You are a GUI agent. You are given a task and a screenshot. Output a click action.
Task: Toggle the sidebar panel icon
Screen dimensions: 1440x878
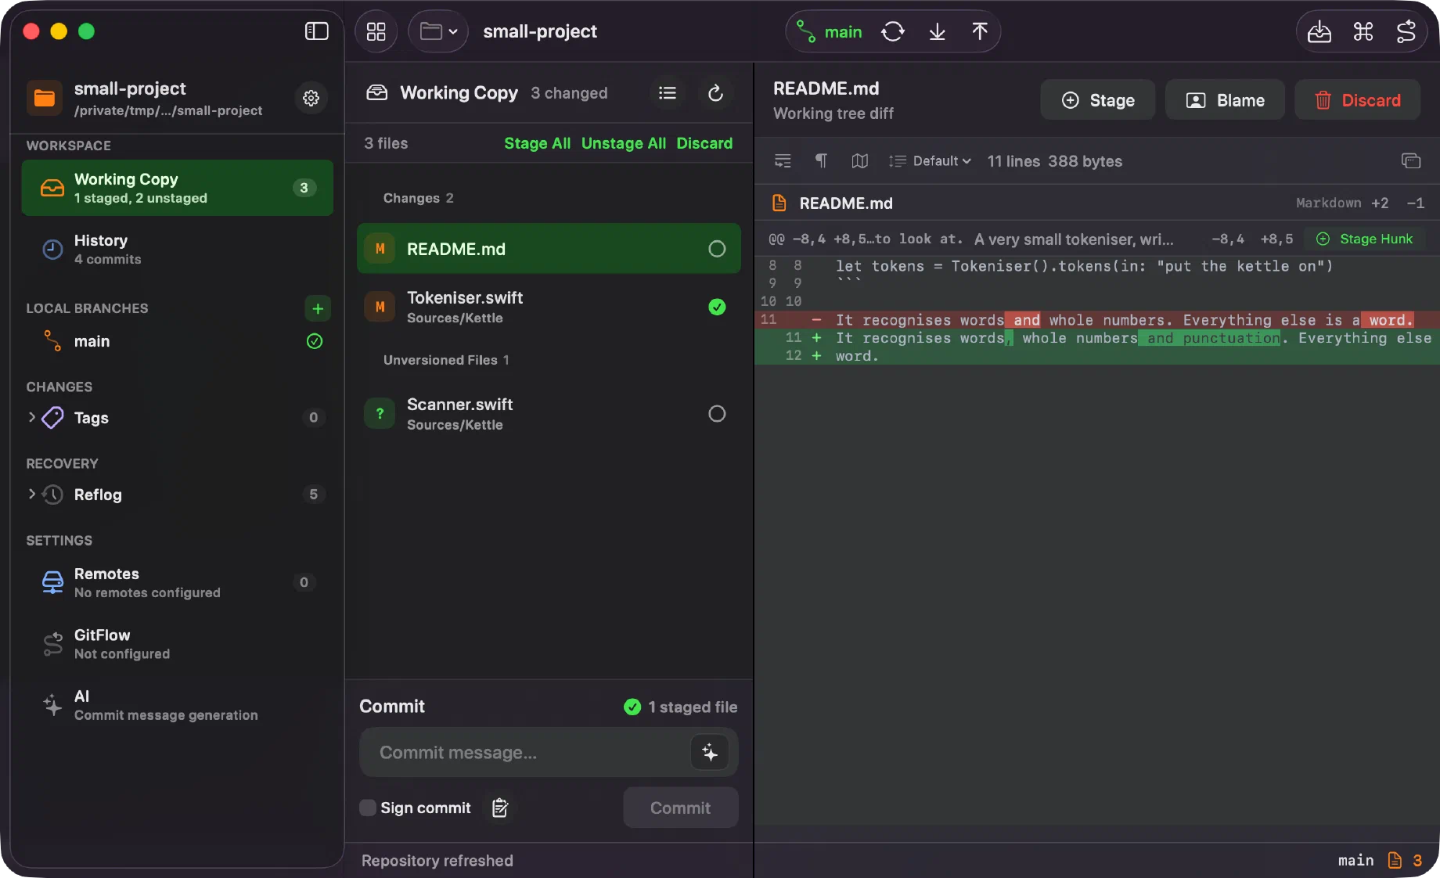[x=316, y=31]
